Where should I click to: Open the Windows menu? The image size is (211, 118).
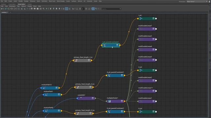coord(32,1)
